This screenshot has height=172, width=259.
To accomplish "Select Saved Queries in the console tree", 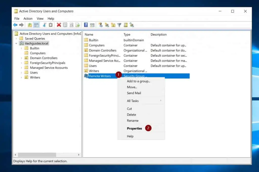I will pyautogui.click(x=35, y=39).
